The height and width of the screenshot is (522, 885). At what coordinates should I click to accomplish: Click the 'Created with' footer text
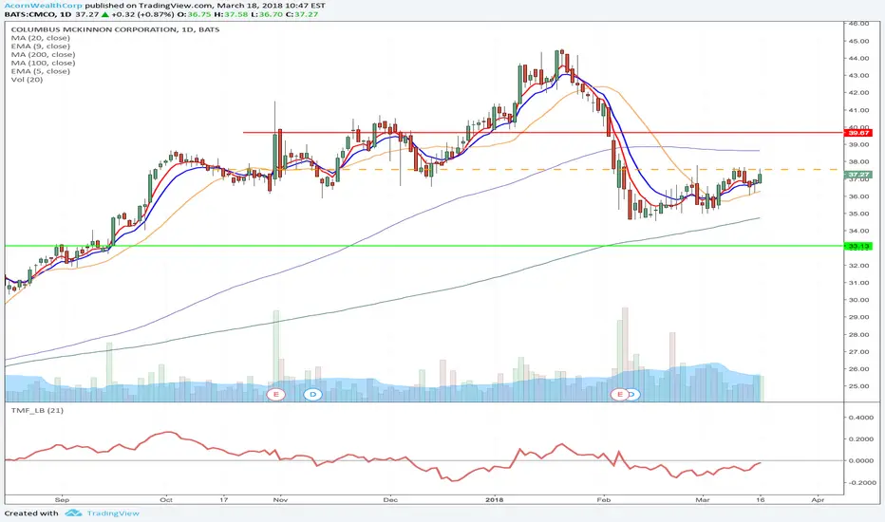31,513
